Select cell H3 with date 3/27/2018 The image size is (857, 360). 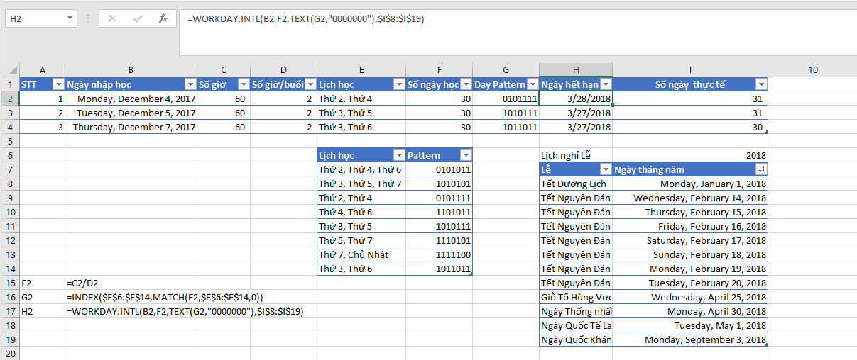[x=575, y=113]
